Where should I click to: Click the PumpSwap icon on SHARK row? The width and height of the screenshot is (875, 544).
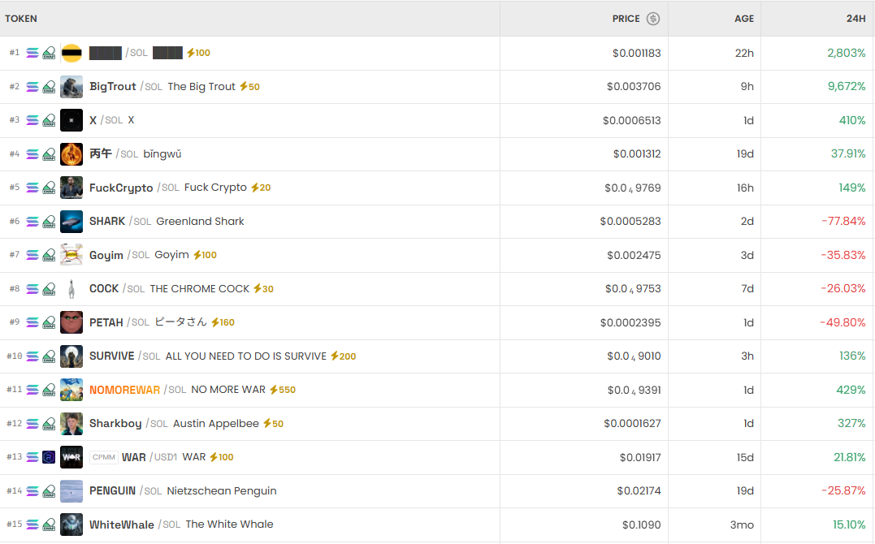coord(49,222)
